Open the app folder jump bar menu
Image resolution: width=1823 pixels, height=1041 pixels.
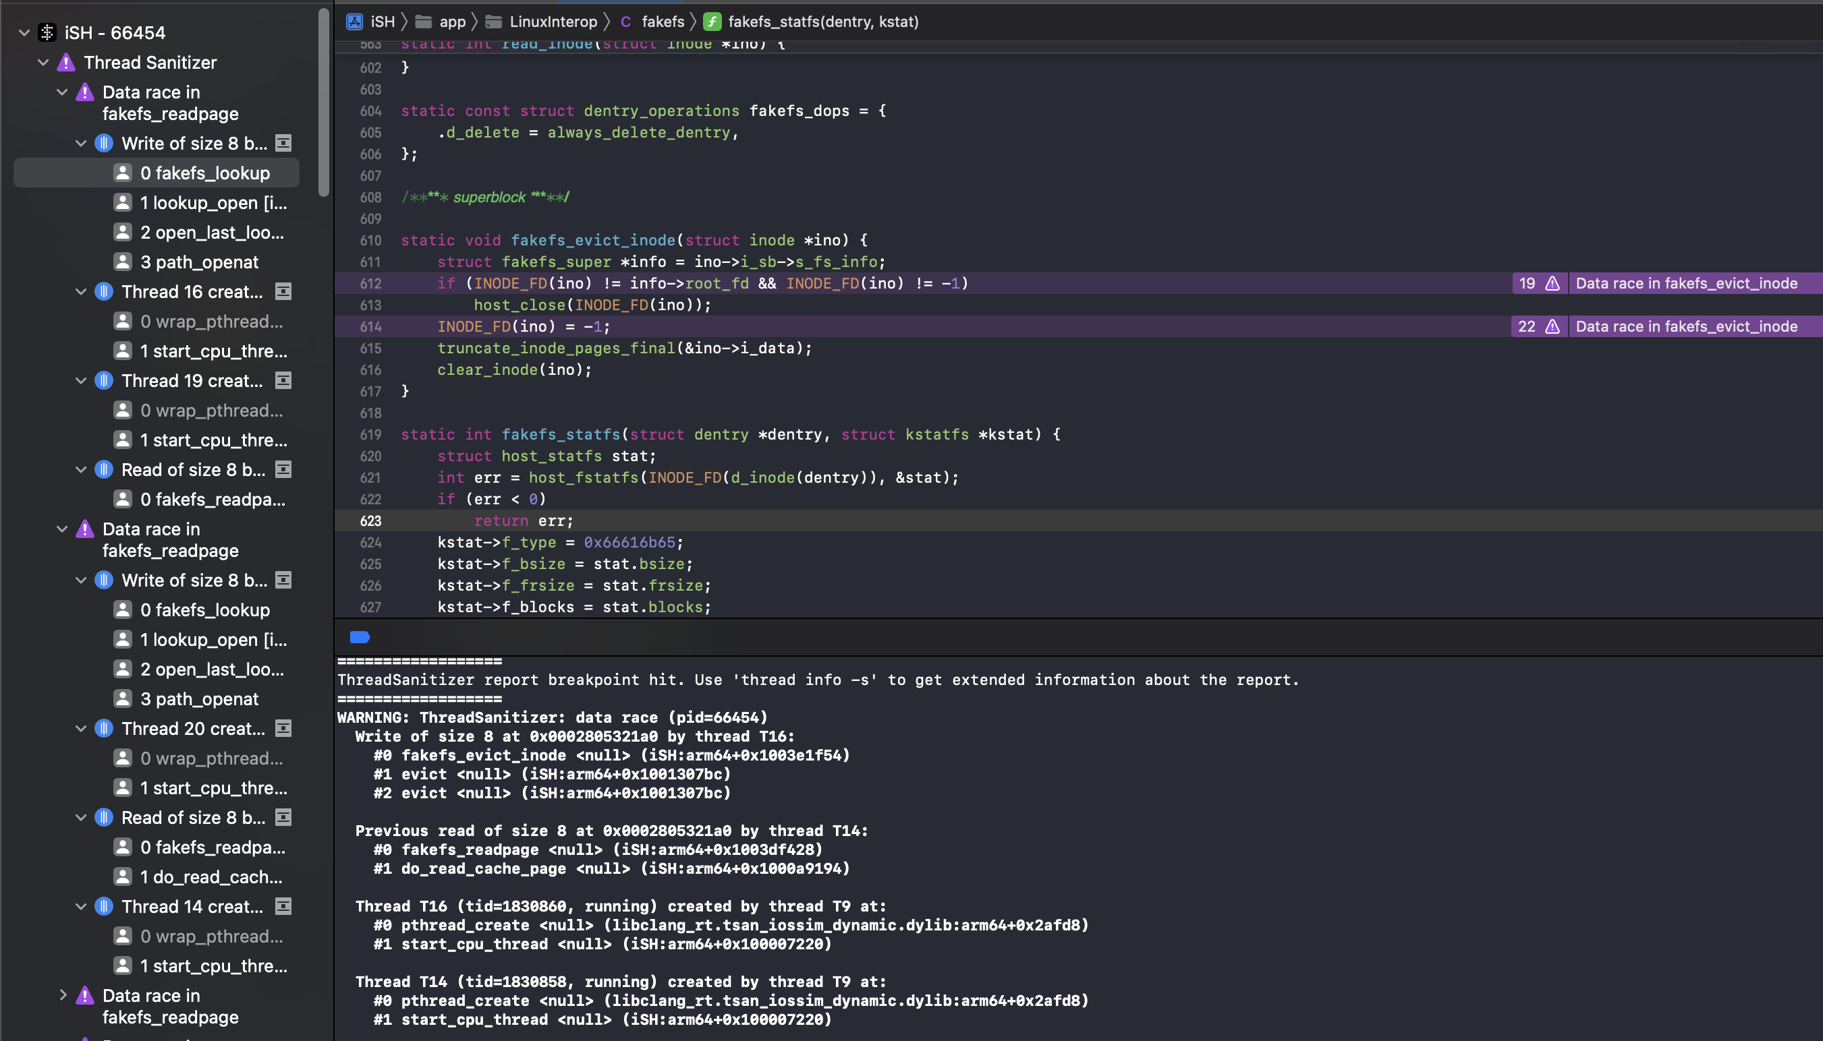(453, 22)
